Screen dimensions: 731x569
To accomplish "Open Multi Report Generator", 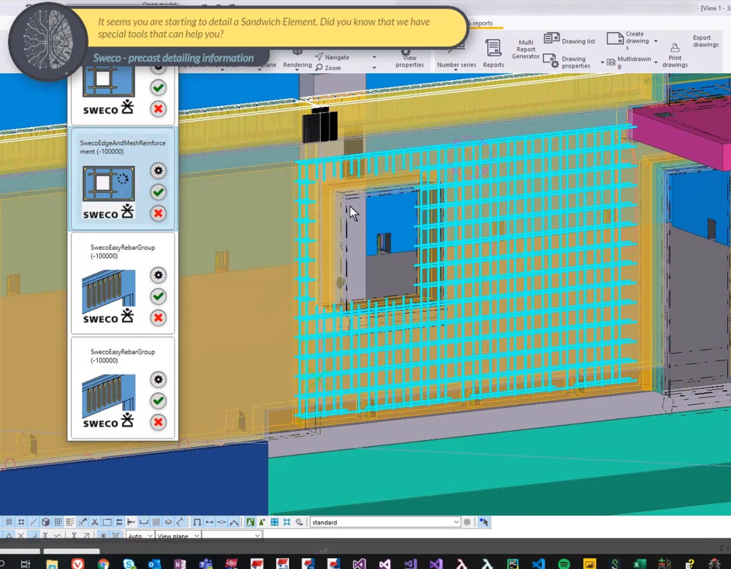I will (526, 49).
